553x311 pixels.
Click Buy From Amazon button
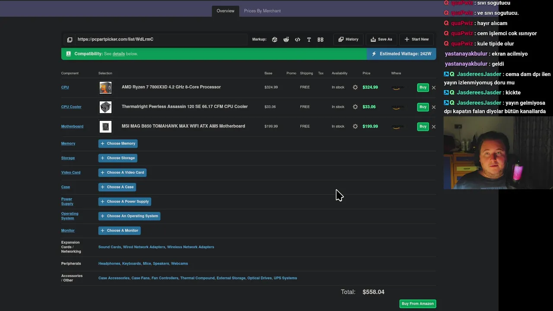417,304
